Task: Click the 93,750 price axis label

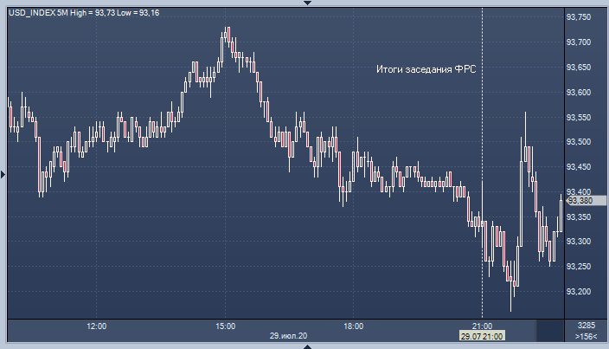Action: [578, 17]
